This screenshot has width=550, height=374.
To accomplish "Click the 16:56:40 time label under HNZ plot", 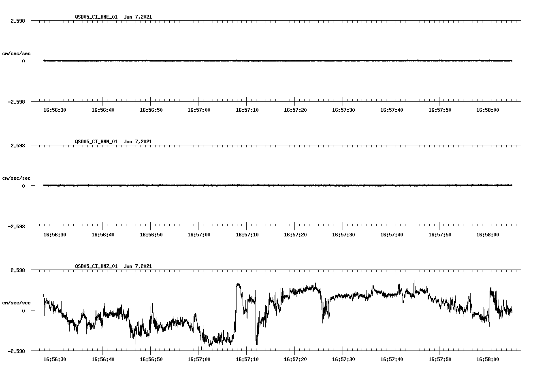I will click(x=103, y=359).
